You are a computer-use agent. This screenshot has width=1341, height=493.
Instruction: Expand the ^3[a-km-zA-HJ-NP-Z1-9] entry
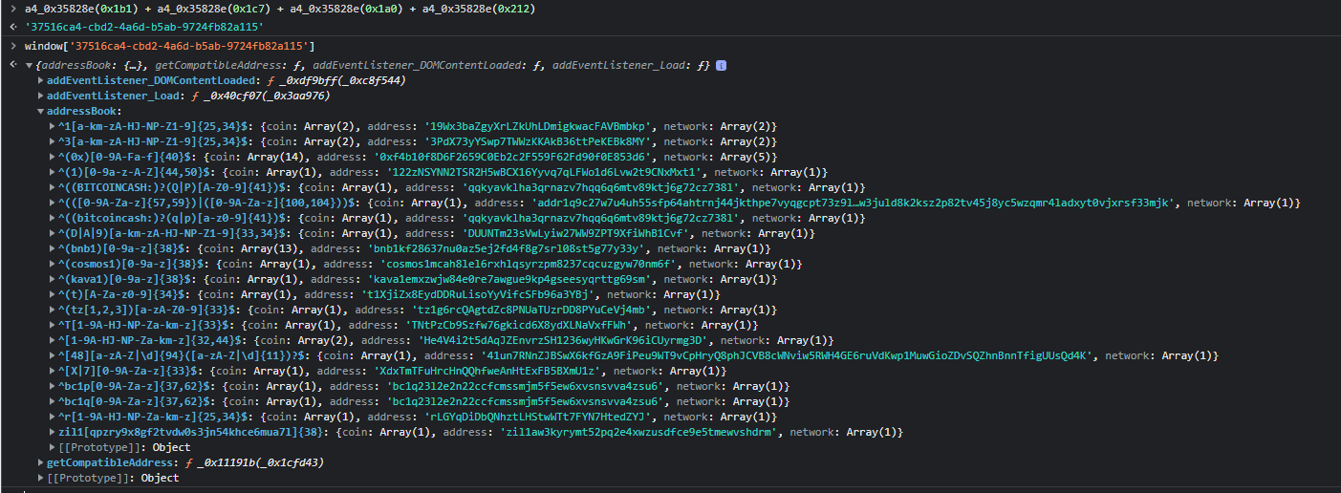click(53, 141)
